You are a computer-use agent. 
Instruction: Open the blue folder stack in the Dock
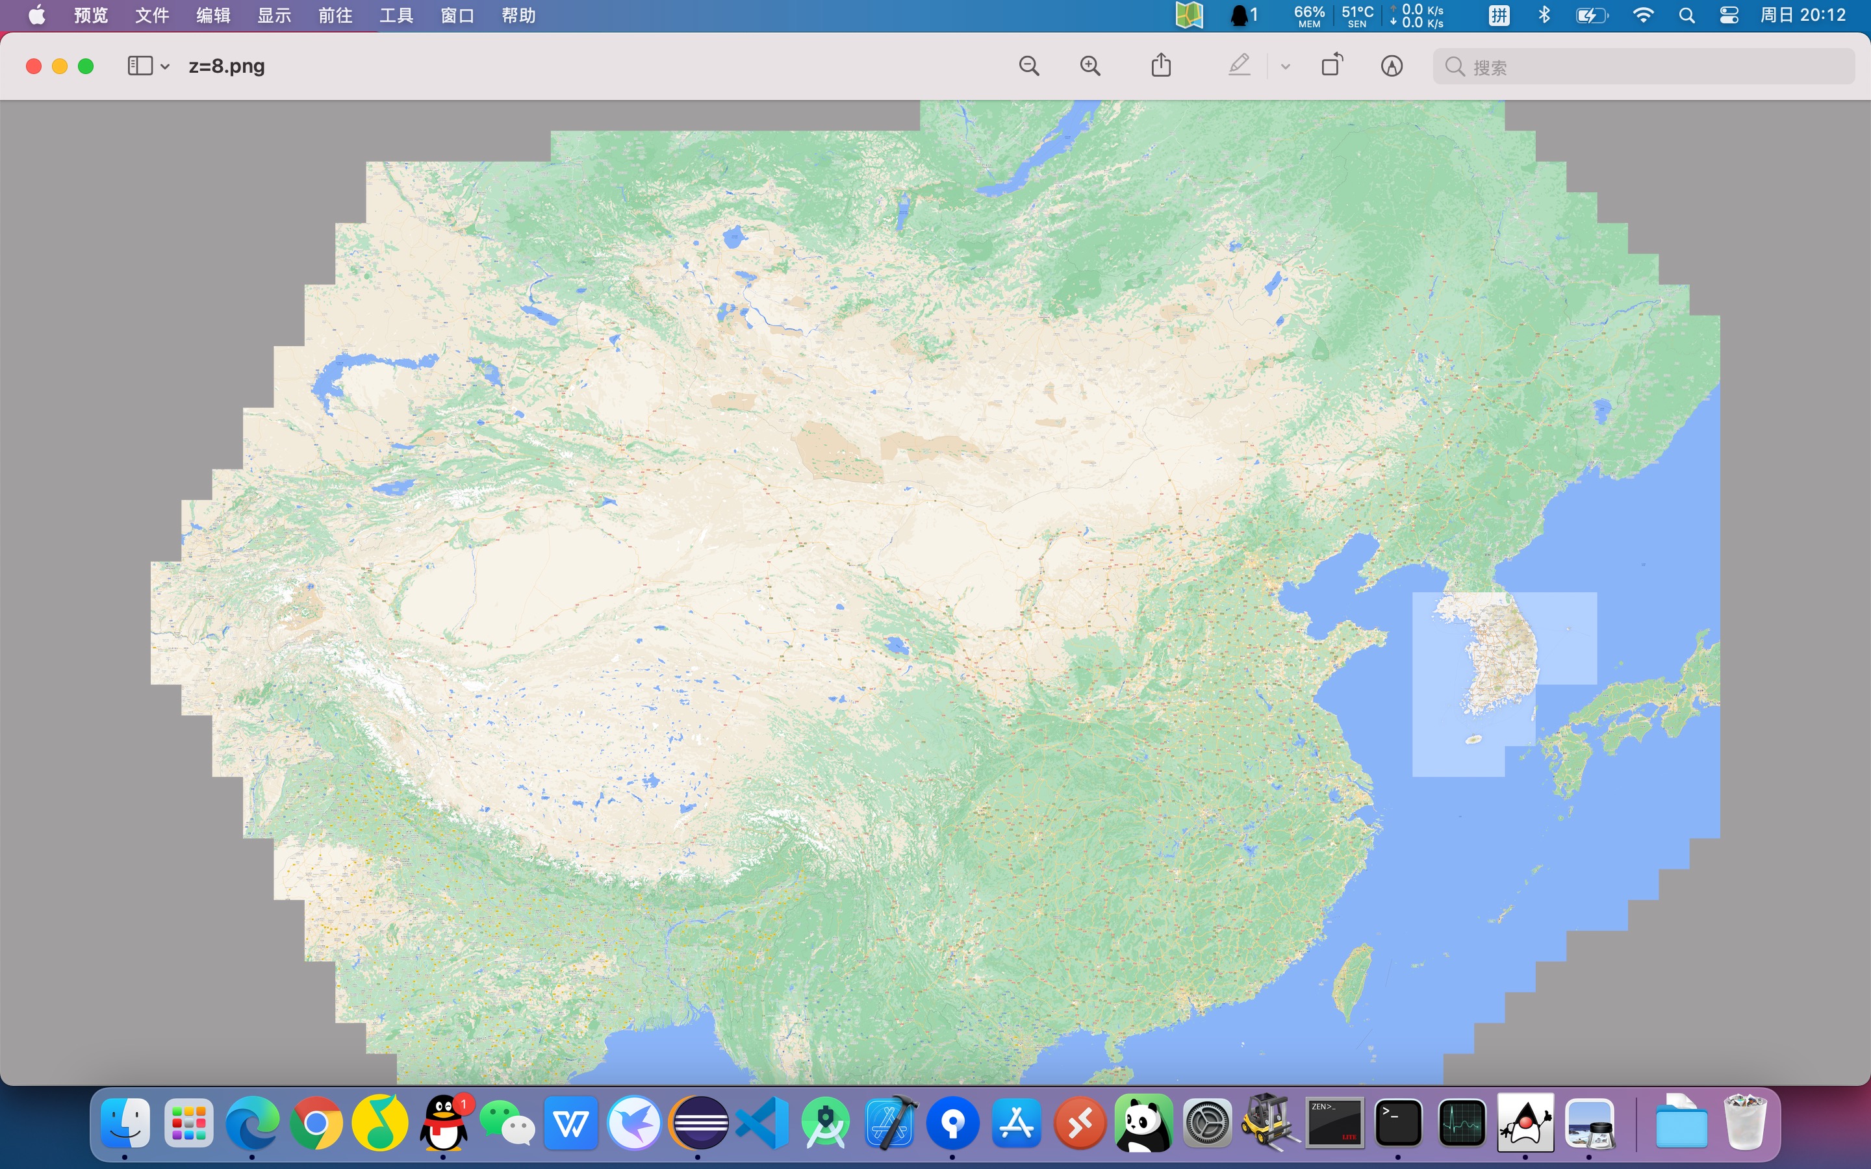click(1681, 1122)
